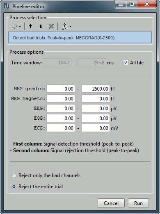This screenshot has width=160, height=214.
Task: Delete the selected process with X icon
Action: click(x=51, y=26)
